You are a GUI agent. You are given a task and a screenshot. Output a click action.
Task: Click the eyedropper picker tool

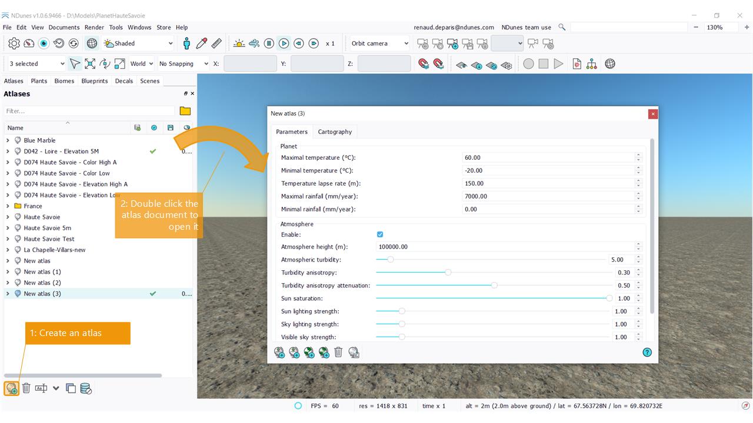[x=202, y=43]
